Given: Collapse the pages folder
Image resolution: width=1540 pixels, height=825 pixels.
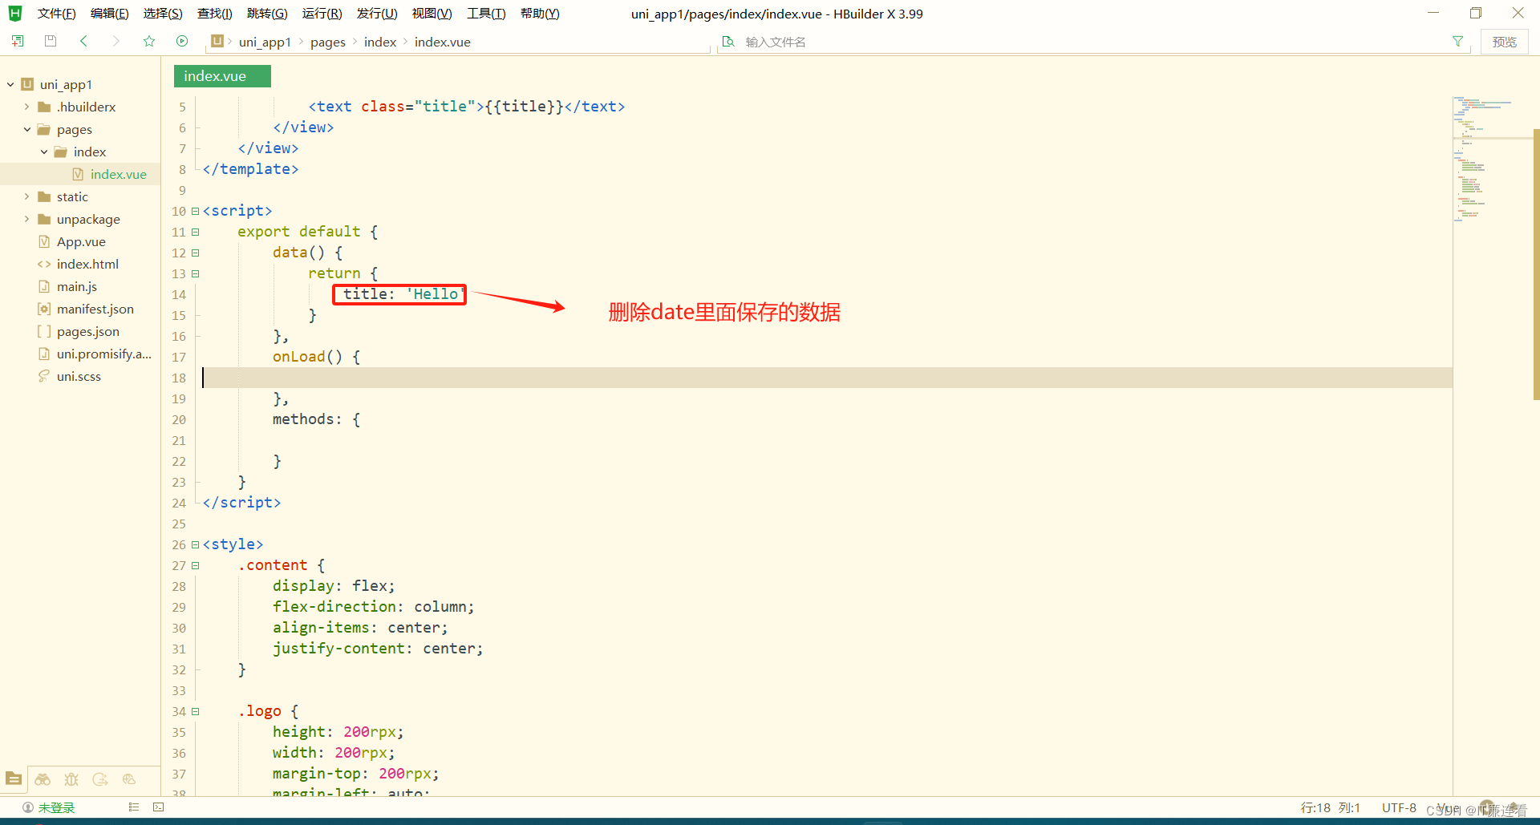Looking at the screenshot, I should (26, 129).
